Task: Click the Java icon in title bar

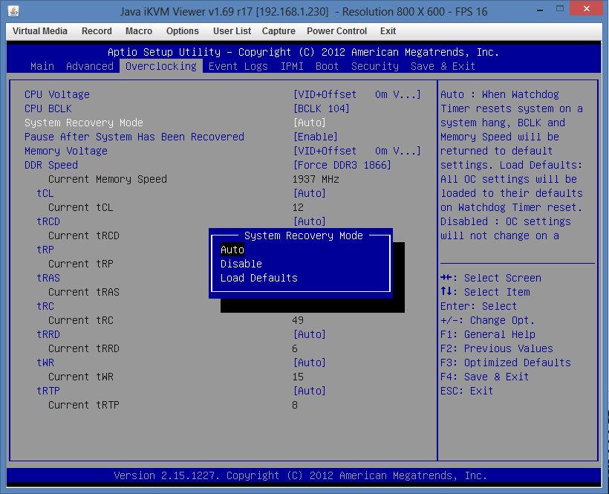Action: click(x=14, y=12)
